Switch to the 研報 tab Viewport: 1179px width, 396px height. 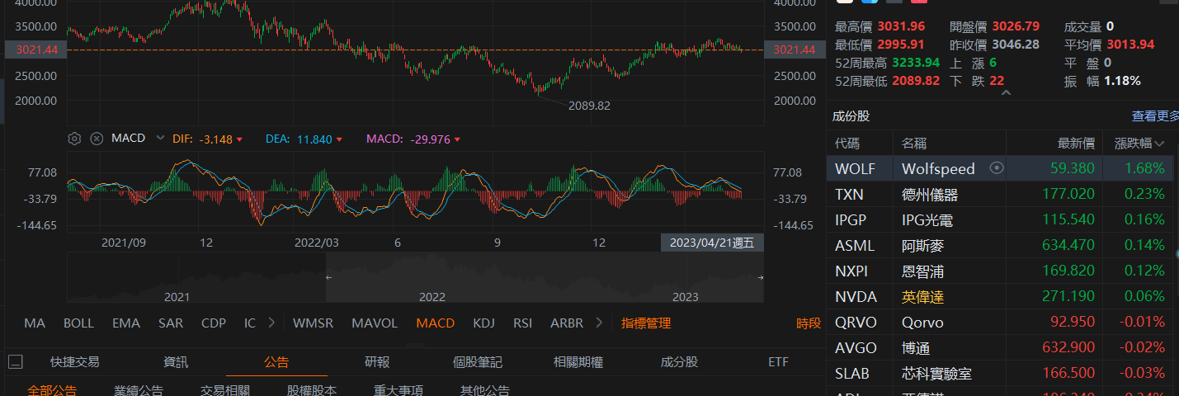point(377,361)
